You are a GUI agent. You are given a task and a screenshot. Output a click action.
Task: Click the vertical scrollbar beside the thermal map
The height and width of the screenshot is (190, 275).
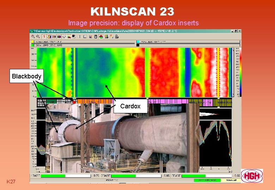[x=233, y=72]
